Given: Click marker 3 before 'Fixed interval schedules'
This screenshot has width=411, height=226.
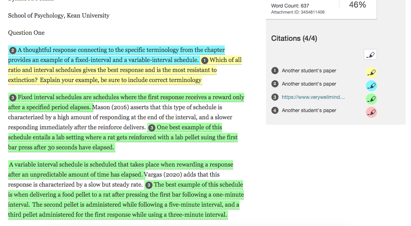Looking at the screenshot, I should [x=13, y=98].
